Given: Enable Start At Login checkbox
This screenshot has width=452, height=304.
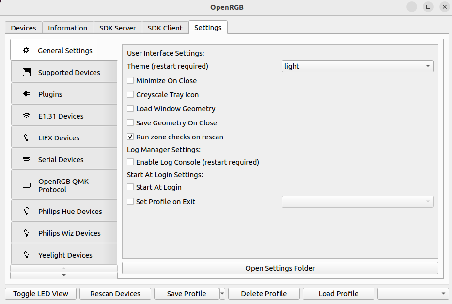Looking at the screenshot, I should coord(130,187).
